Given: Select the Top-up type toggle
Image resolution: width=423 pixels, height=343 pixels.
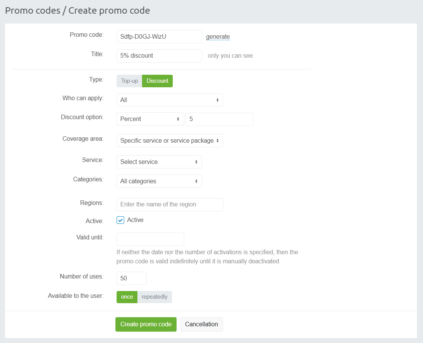Looking at the screenshot, I should point(129,81).
